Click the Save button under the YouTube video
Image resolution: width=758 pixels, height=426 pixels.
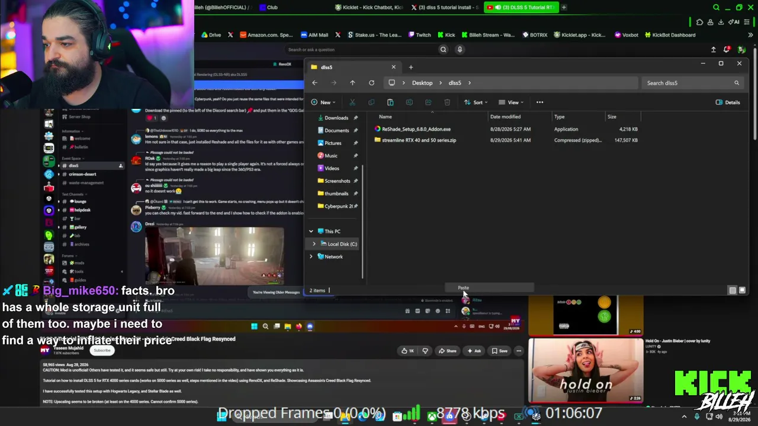[x=499, y=351]
